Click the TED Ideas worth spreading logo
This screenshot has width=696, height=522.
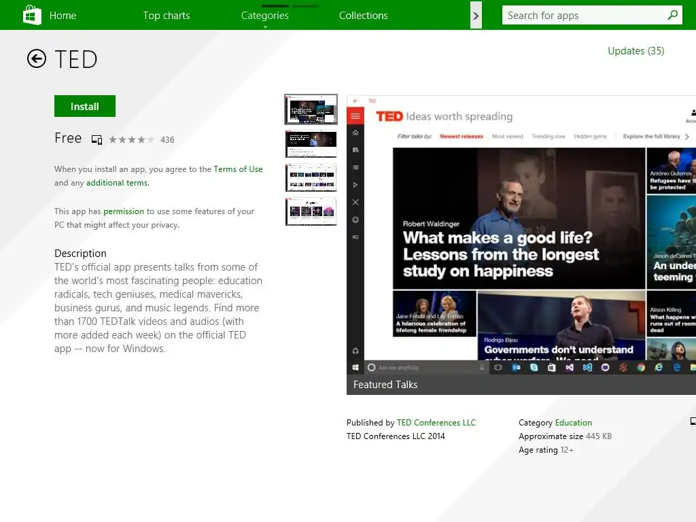coord(444,116)
